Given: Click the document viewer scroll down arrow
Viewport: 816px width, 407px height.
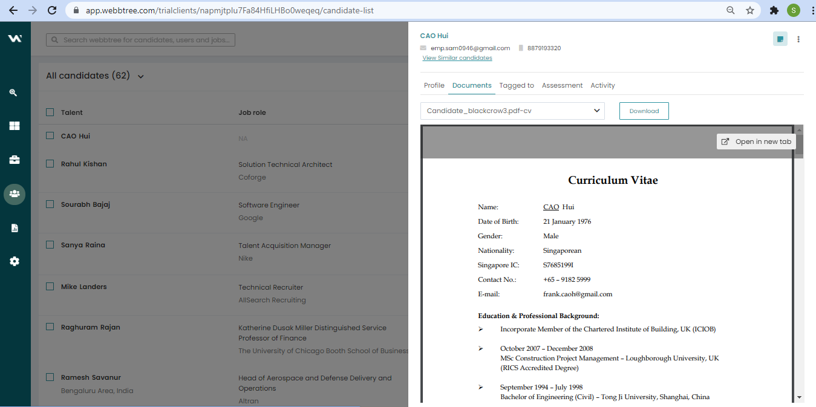Looking at the screenshot, I should pyautogui.click(x=800, y=397).
